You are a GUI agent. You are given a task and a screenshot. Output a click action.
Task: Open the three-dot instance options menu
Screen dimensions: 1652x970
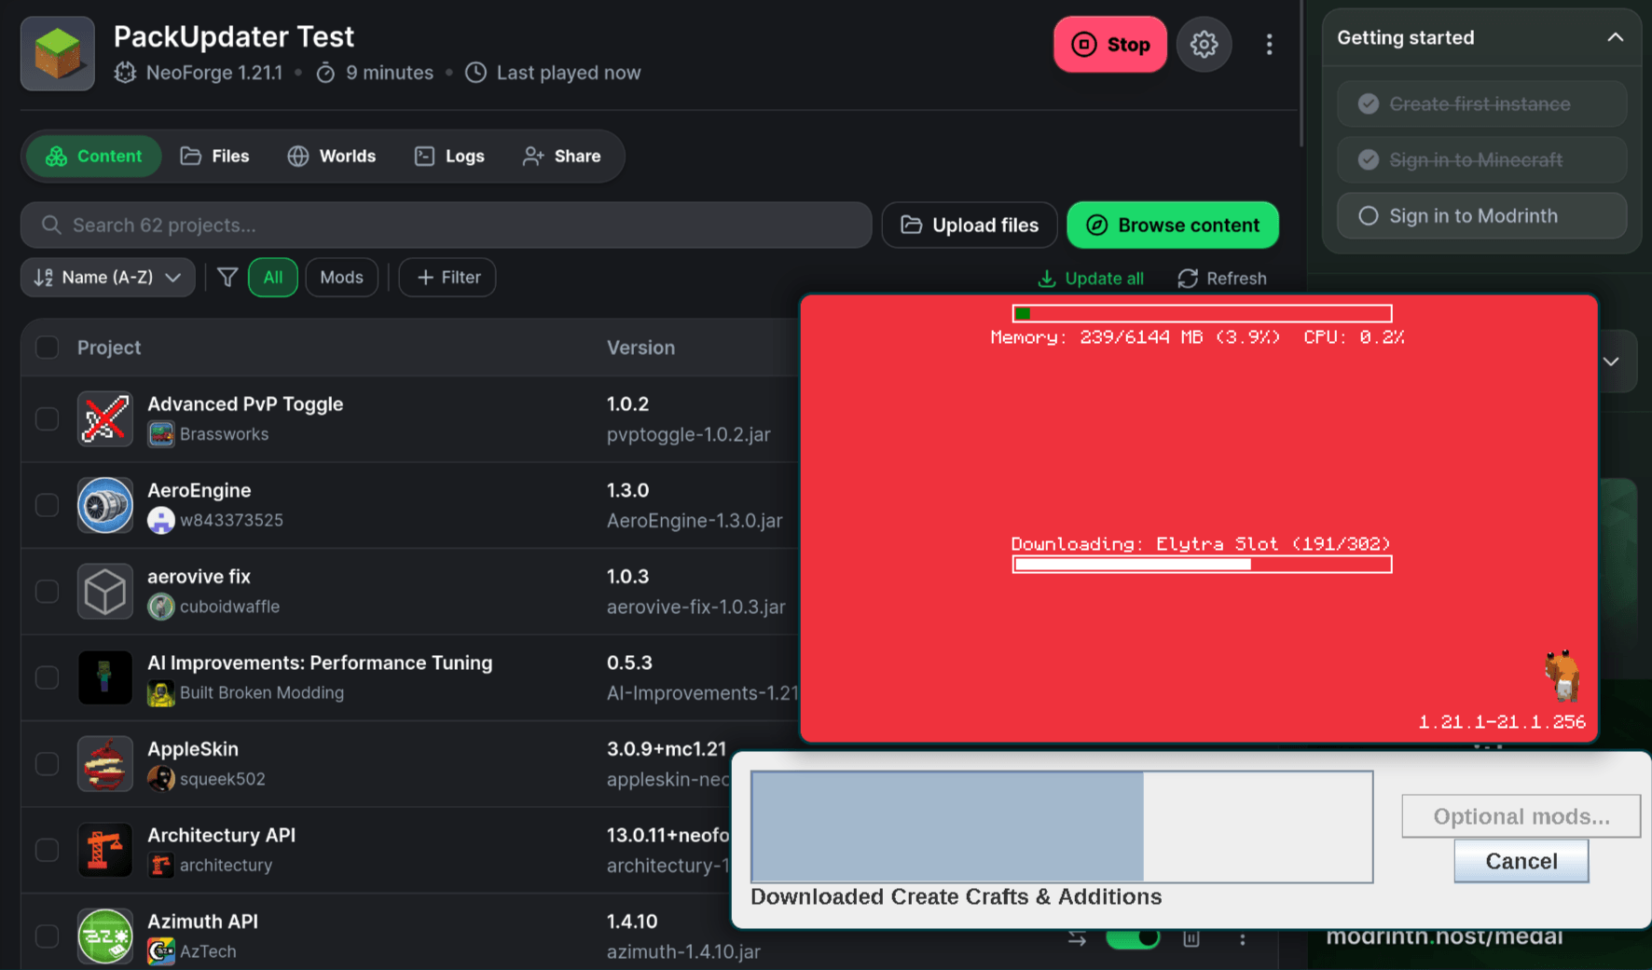coord(1269,44)
